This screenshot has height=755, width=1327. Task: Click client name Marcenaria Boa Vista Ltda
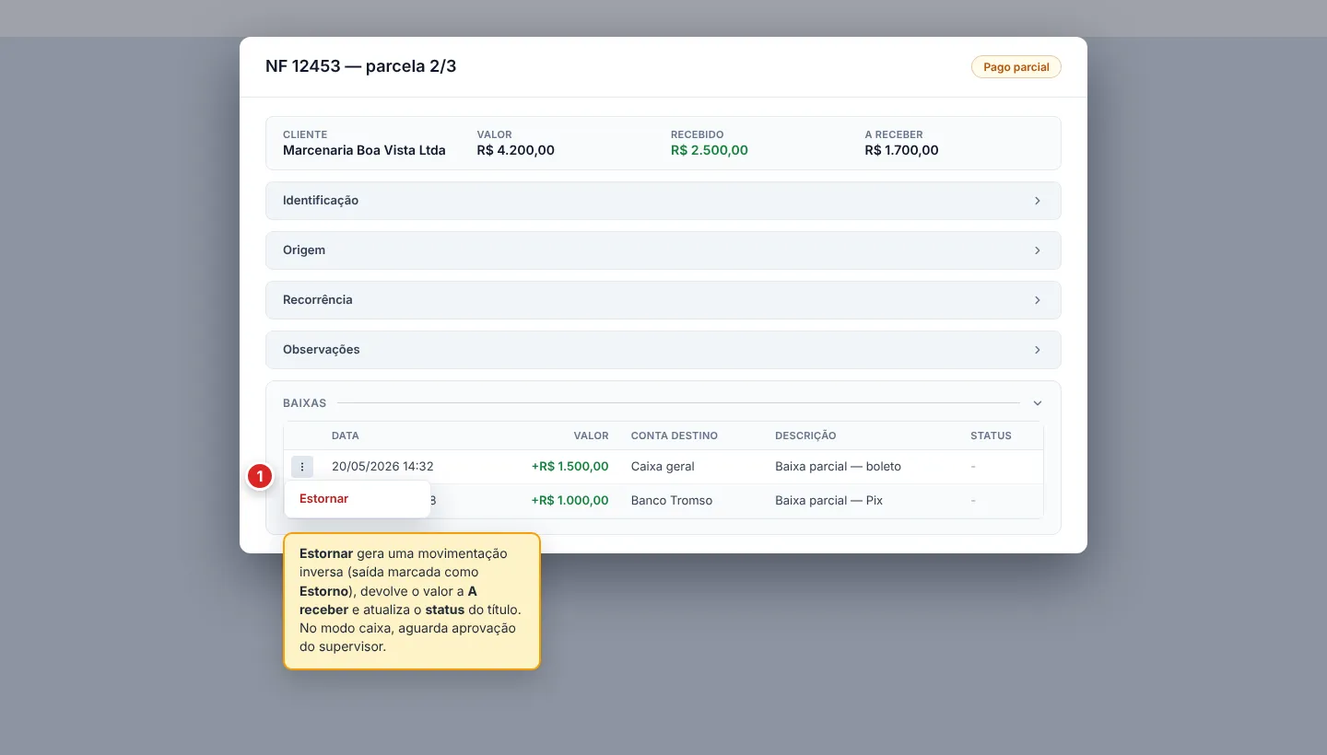(364, 150)
